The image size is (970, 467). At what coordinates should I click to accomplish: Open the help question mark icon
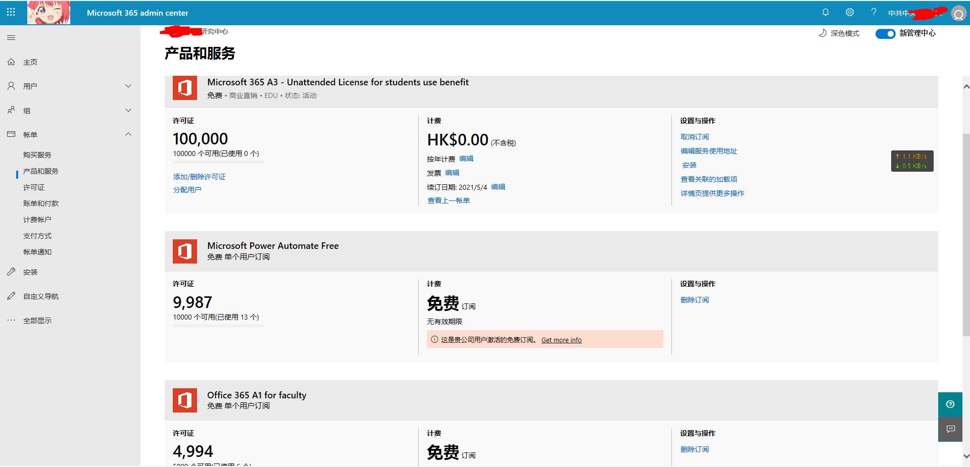point(874,12)
